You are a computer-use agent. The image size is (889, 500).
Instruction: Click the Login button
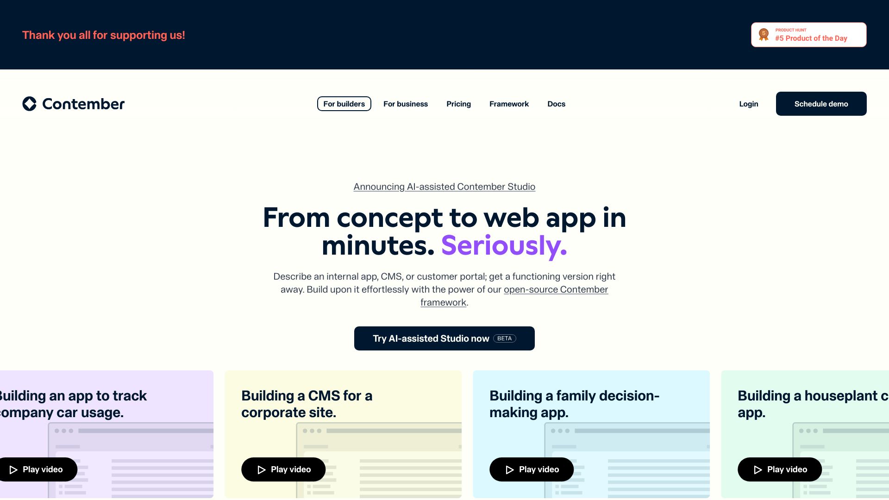pyautogui.click(x=748, y=104)
